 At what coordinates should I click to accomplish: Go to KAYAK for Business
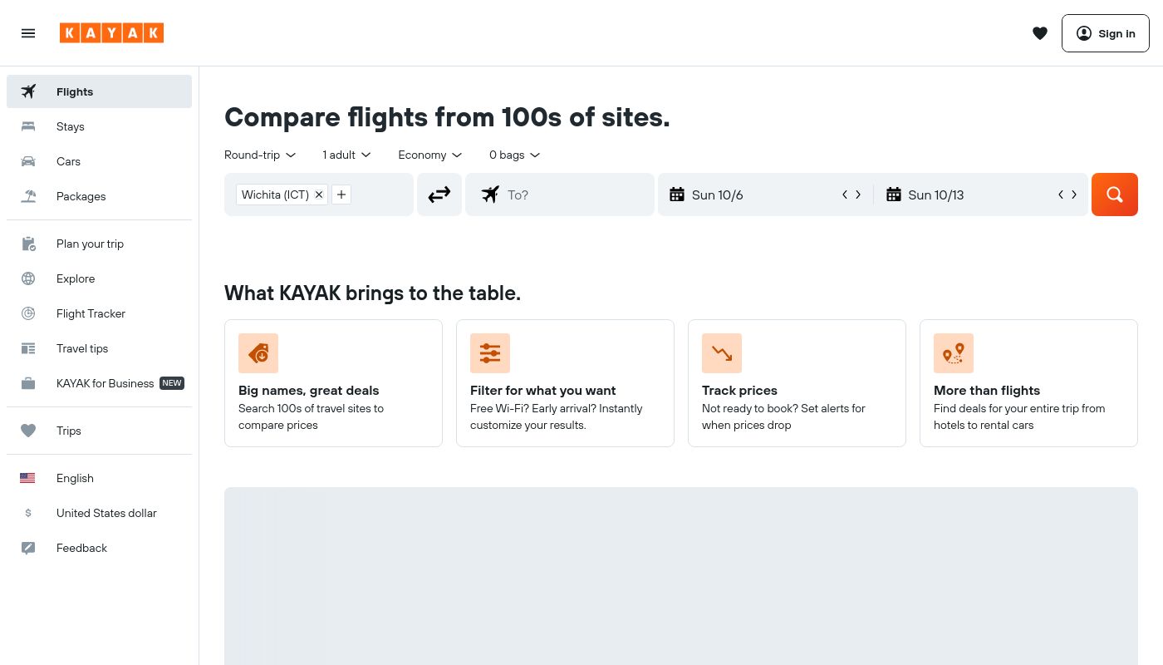99,383
